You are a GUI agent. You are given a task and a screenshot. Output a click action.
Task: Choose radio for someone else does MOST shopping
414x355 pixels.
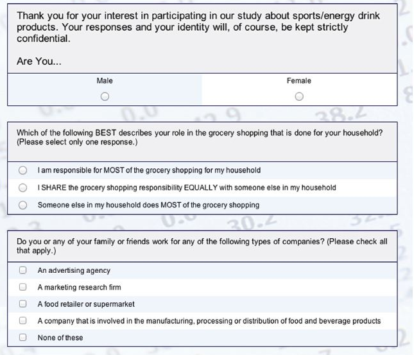[23, 205]
